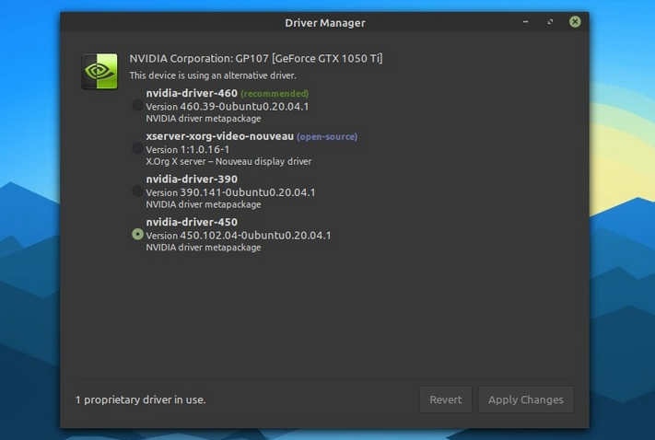Click the NVIDIA green logo icon
Viewport: 655px width, 440px height.
coord(99,71)
